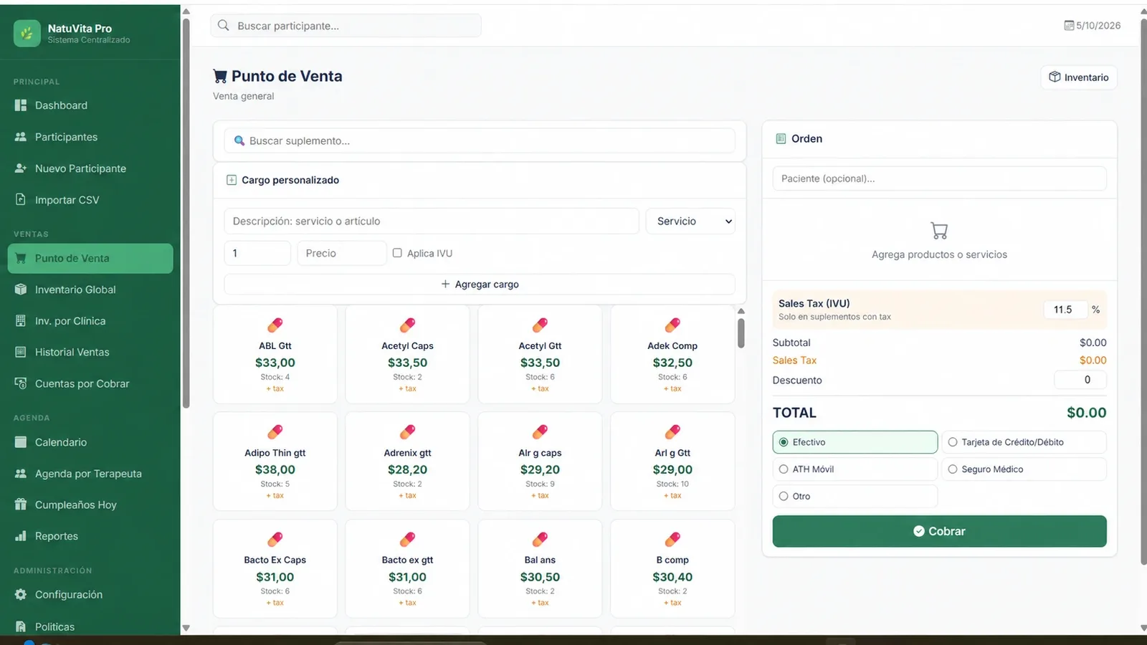This screenshot has height=645, width=1147.
Task: Select Seguro Médico payment option
Action: coord(1024,469)
